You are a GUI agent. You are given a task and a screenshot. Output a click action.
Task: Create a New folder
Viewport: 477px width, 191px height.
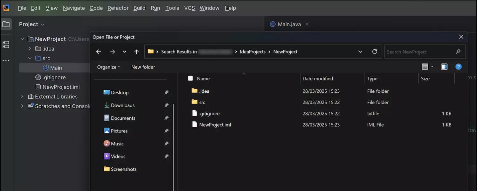click(143, 67)
